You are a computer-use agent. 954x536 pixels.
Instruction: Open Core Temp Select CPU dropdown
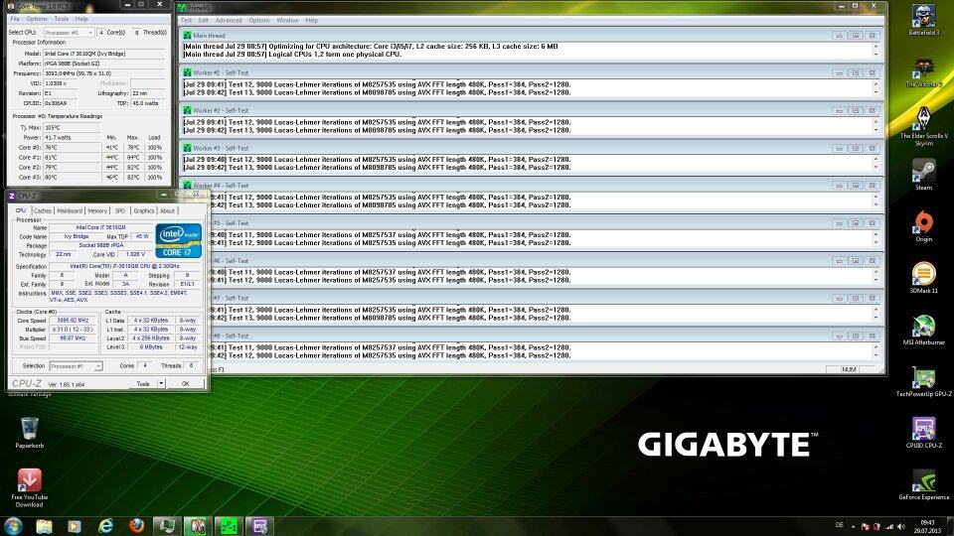tap(69, 32)
